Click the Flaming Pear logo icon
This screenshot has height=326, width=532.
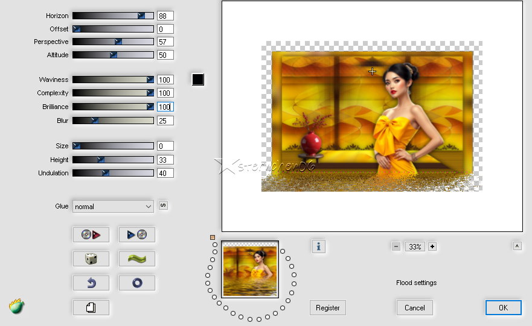point(17,306)
